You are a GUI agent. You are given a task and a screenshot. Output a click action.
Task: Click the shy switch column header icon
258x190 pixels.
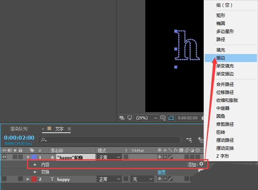coord(159,150)
